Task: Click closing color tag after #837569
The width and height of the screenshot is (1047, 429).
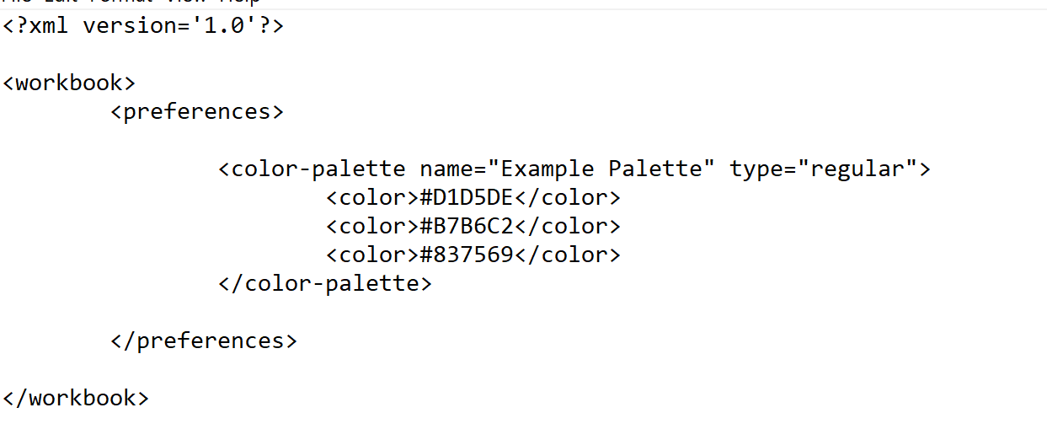Action: 568,255
